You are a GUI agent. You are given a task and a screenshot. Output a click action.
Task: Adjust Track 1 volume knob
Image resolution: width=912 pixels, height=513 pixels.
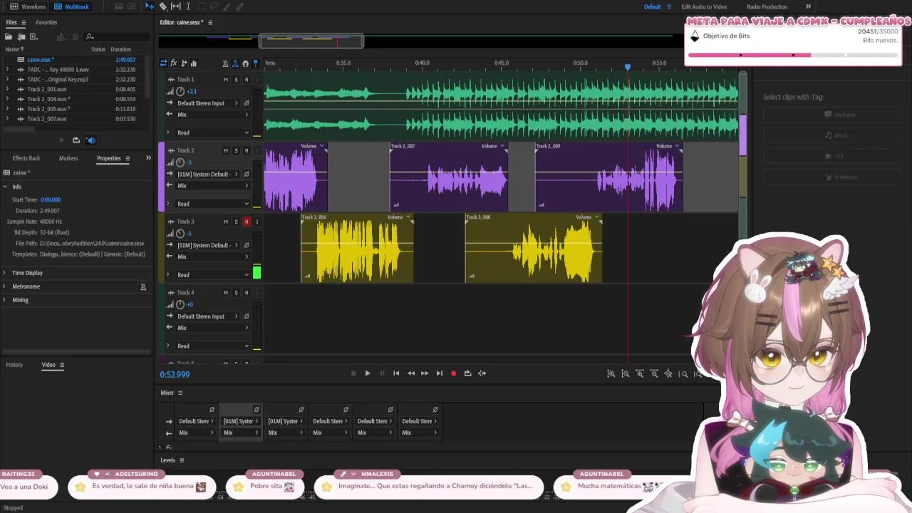(180, 91)
